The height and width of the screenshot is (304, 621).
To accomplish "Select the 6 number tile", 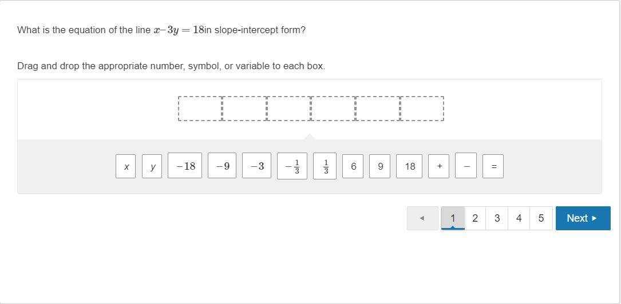I will pyautogui.click(x=353, y=166).
